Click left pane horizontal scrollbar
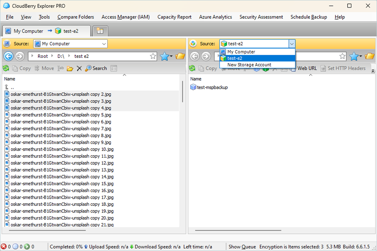The width and height of the screenshot is (377, 251). 47,231
